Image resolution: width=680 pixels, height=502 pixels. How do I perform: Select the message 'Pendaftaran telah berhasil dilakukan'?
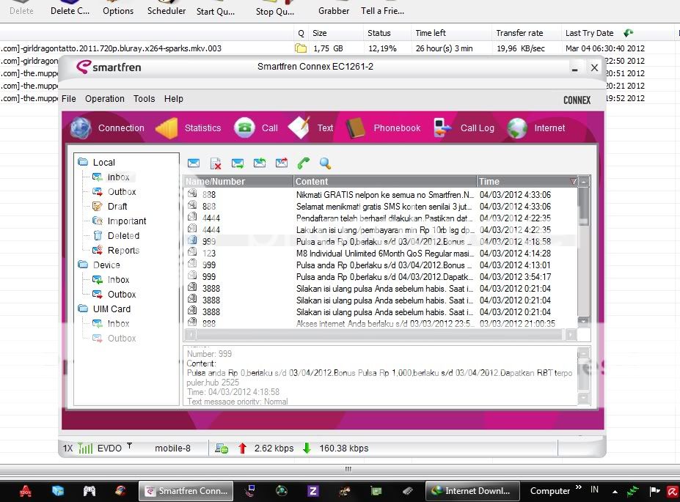pos(381,218)
